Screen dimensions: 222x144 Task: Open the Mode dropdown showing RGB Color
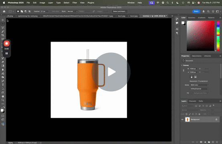(199, 85)
